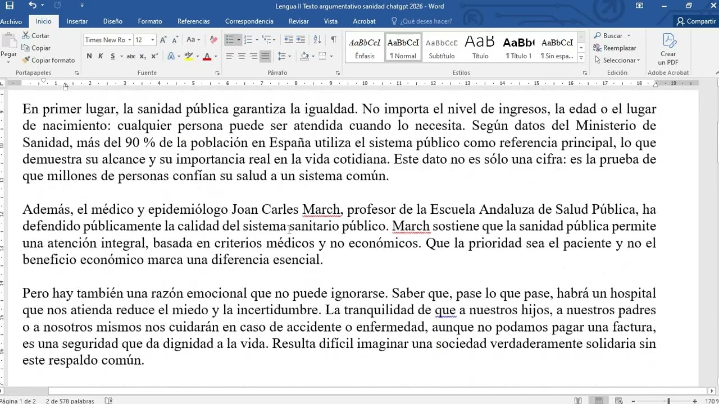The height and width of the screenshot is (404, 719).
Task: Toggle bold (N) formatting
Action: coord(89,56)
